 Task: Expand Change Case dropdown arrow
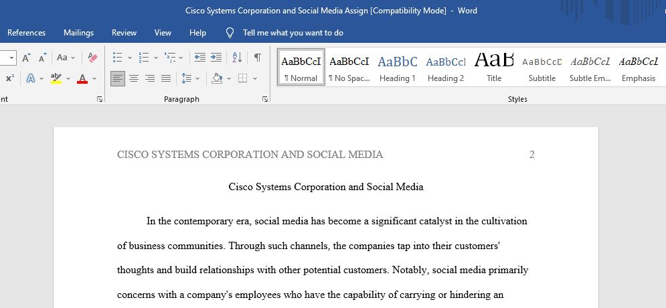tap(73, 58)
